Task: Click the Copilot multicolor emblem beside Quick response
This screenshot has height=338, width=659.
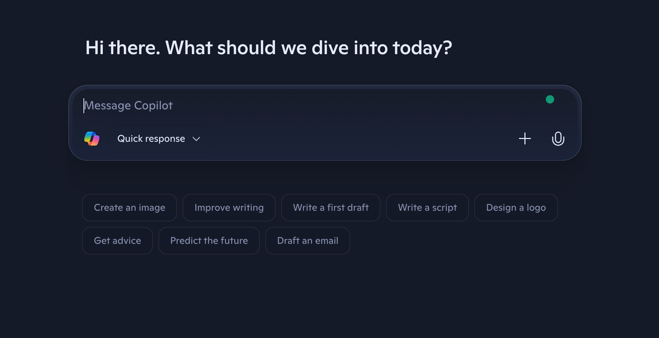Action: [x=92, y=139]
